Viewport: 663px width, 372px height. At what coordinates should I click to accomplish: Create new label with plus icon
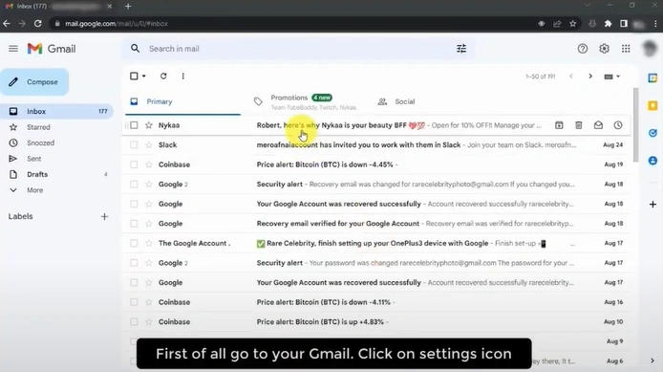[104, 217]
